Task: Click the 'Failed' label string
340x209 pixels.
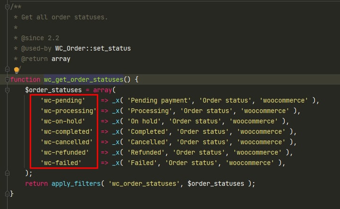Action: (142, 163)
